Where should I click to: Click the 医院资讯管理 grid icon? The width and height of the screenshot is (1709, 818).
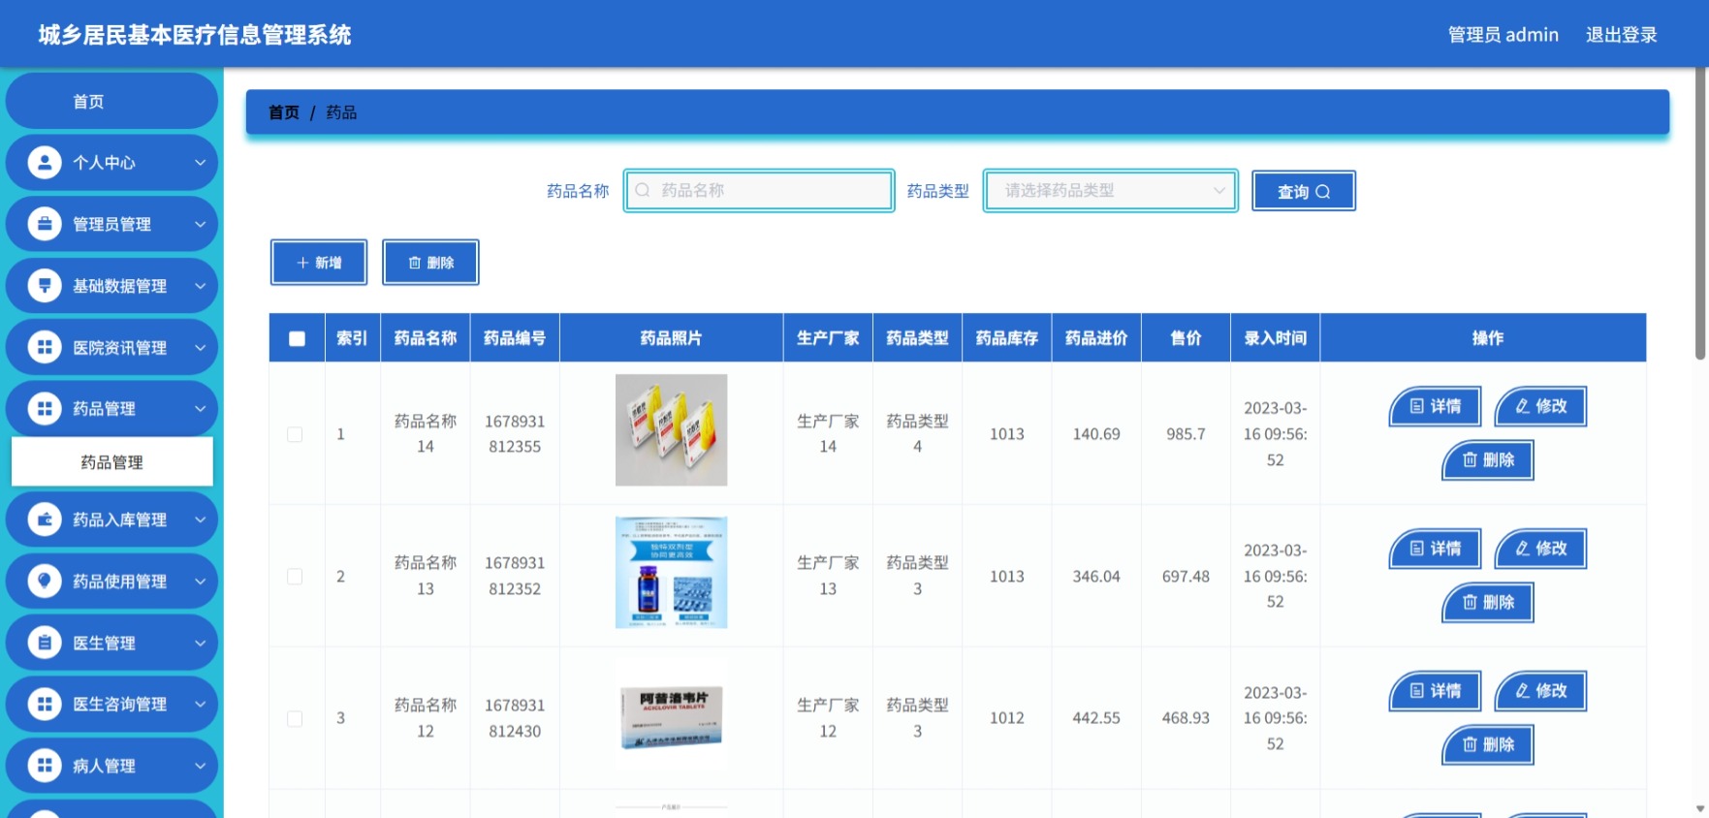tap(45, 347)
